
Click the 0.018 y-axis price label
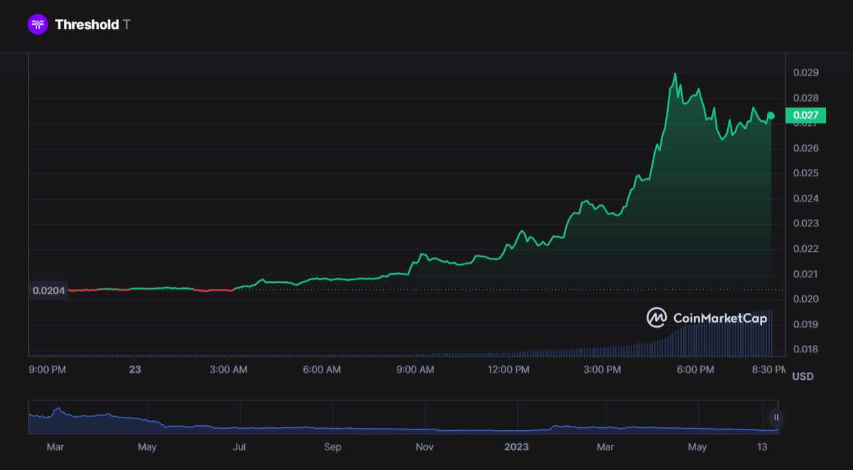[806, 349]
